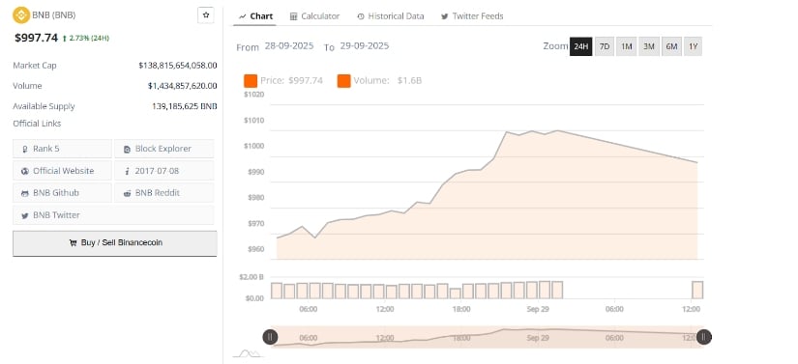This screenshot has height=364, width=798.
Task: Click the left range navigator handle
Action: tap(270, 337)
